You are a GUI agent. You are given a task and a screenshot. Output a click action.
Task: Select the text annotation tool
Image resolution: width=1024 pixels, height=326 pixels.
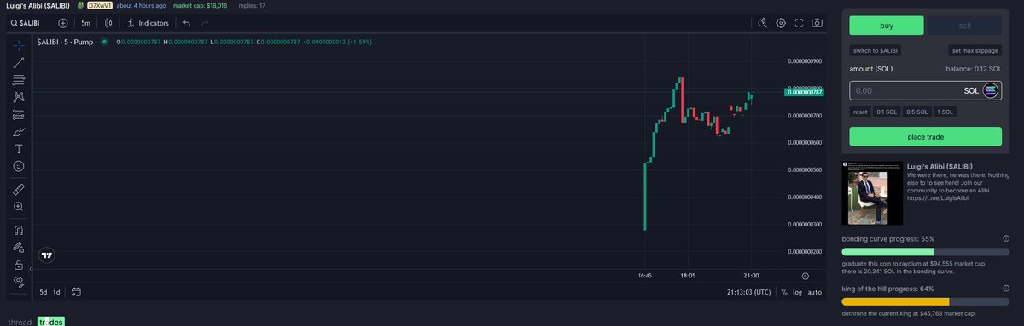19,148
